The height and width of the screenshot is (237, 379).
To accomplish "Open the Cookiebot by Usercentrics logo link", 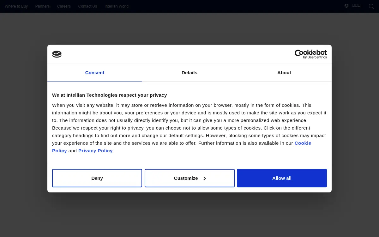I will click(x=310, y=54).
